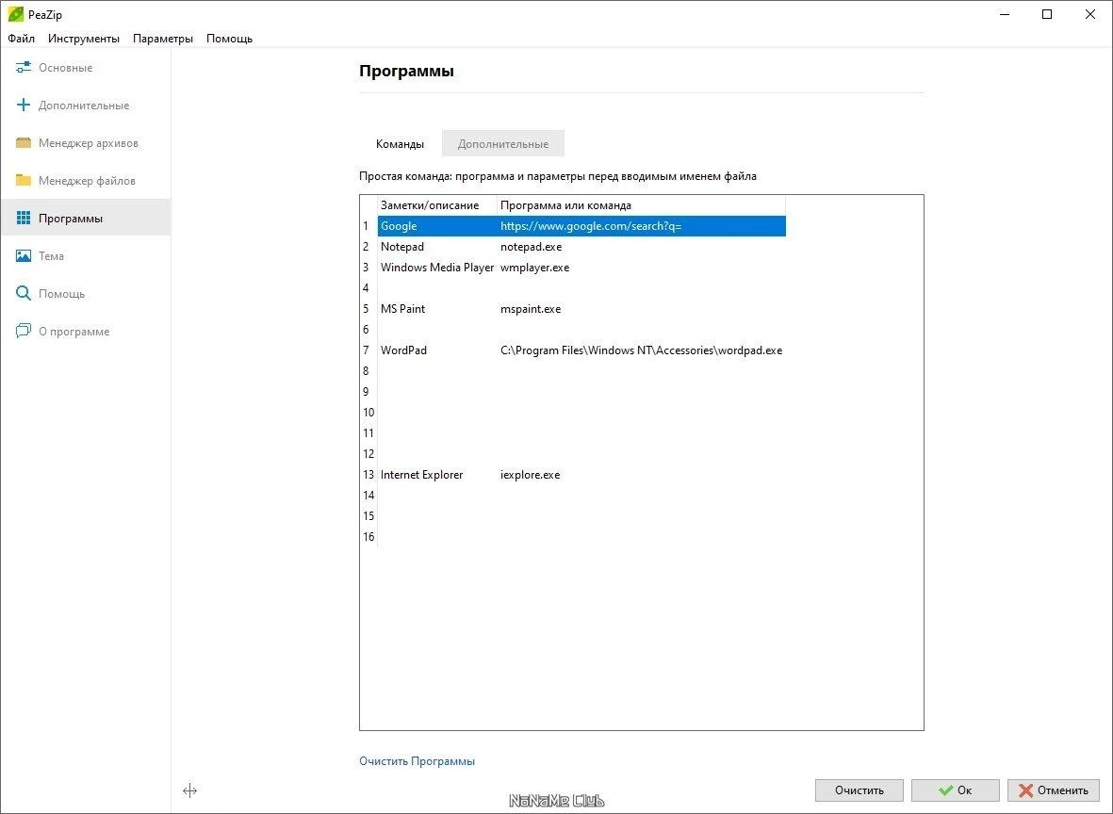Select the Internet Explorer description cell

pos(437,474)
